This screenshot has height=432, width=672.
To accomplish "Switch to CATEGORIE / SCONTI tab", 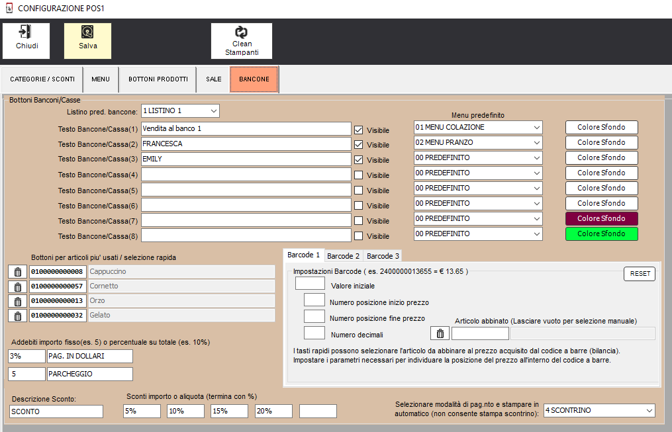I will coord(42,79).
